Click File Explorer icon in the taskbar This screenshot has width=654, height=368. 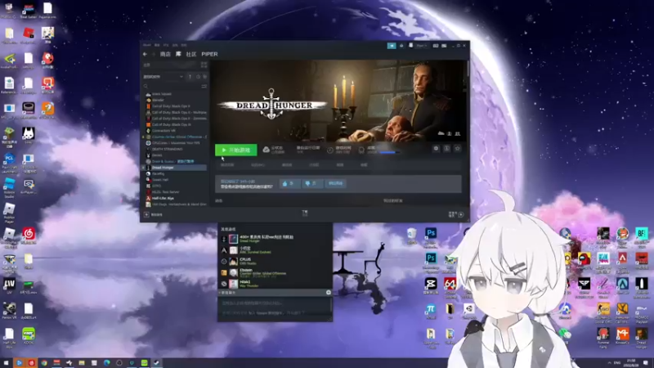(82, 363)
